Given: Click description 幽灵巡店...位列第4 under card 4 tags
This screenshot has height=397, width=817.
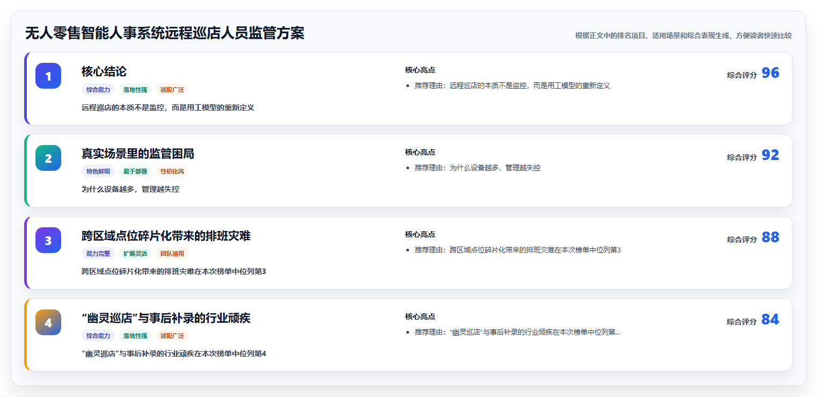Looking at the screenshot, I should tap(174, 353).
